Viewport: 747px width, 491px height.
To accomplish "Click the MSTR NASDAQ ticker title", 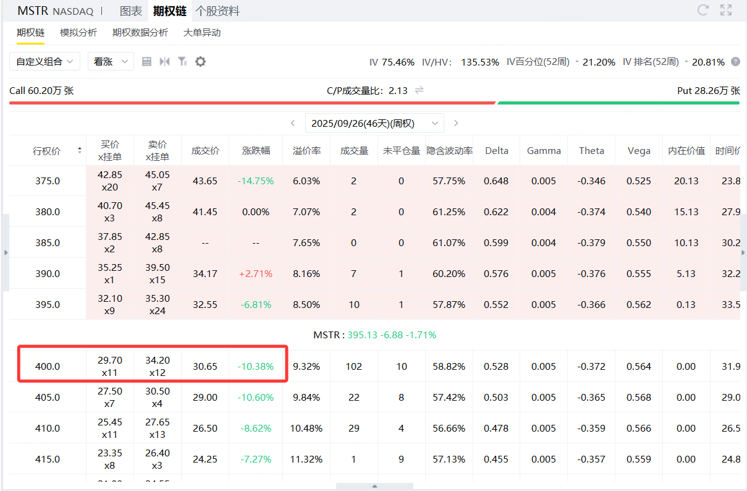I will [x=56, y=11].
